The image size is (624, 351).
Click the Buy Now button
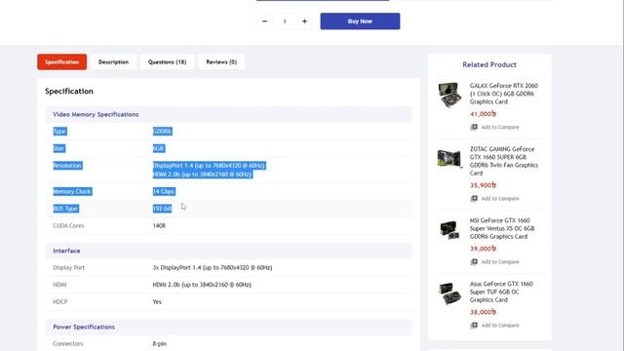pyautogui.click(x=360, y=21)
